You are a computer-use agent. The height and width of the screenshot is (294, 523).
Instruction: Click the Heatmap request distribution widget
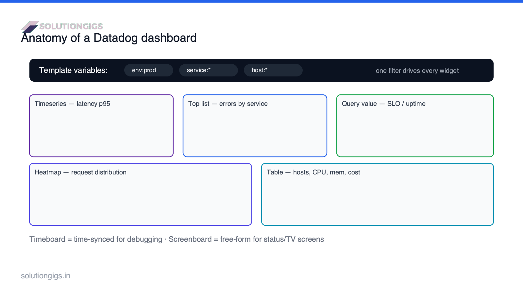pyautogui.click(x=141, y=194)
